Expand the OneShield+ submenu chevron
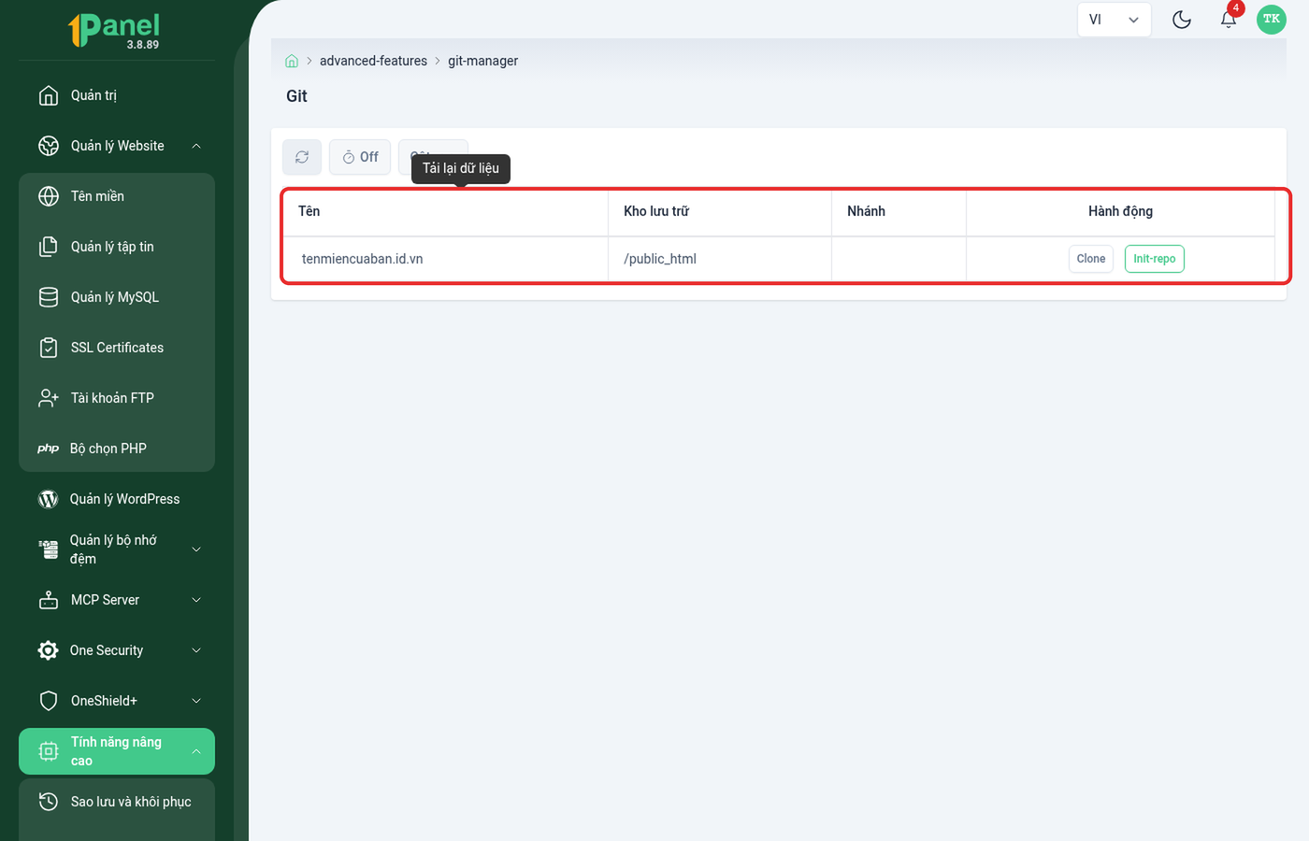The height and width of the screenshot is (841, 1309). tap(196, 701)
